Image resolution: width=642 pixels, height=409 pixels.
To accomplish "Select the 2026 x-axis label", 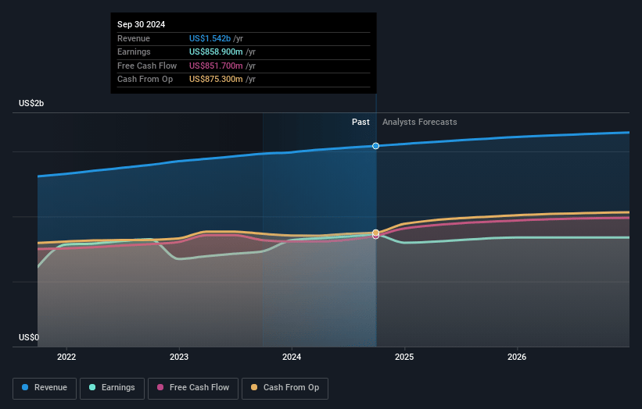I will coord(517,357).
